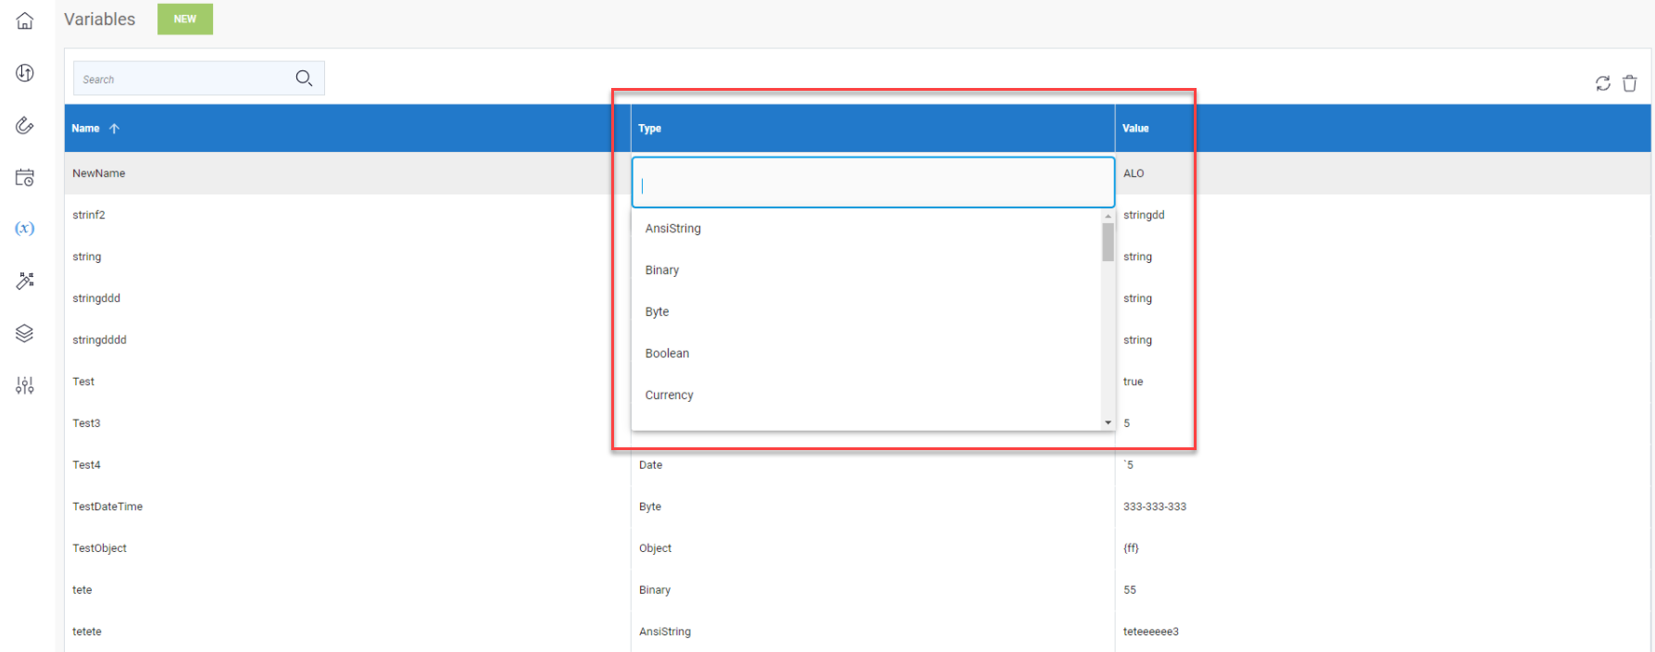Select AnsiString from type dropdown
The height and width of the screenshot is (652, 1655).
[x=673, y=229]
